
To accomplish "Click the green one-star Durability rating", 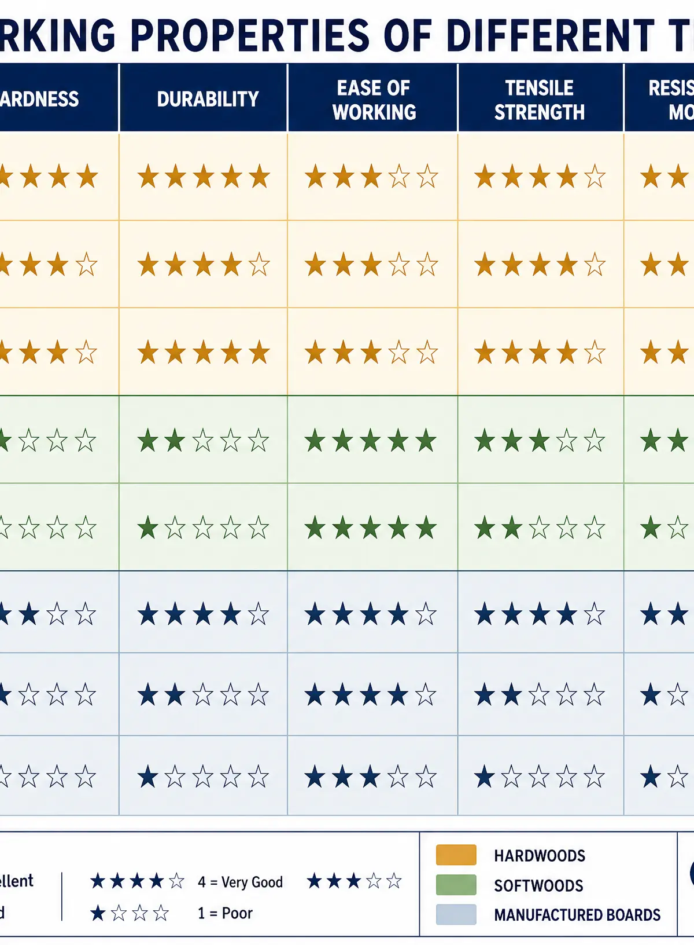I will pyautogui.click(x=204, y=528).
